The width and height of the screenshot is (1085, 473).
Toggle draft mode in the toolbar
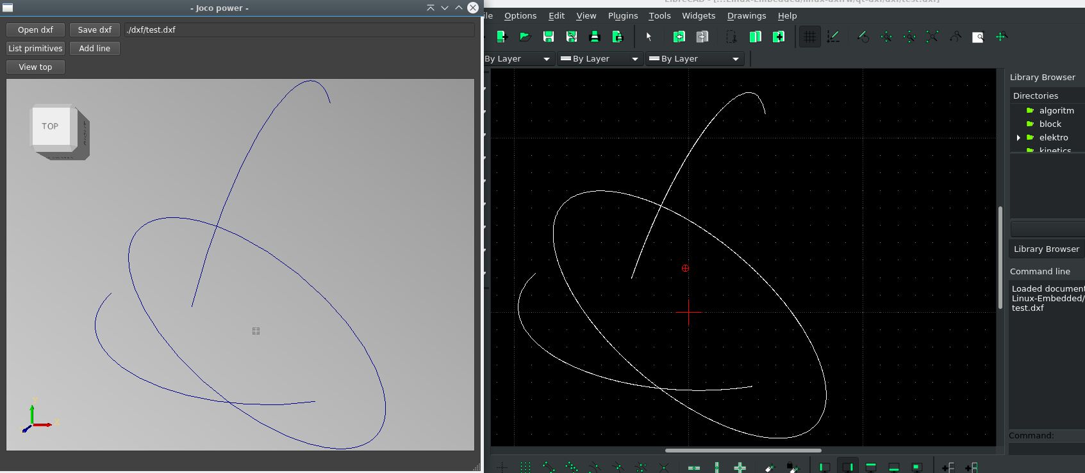pos(833,37)
